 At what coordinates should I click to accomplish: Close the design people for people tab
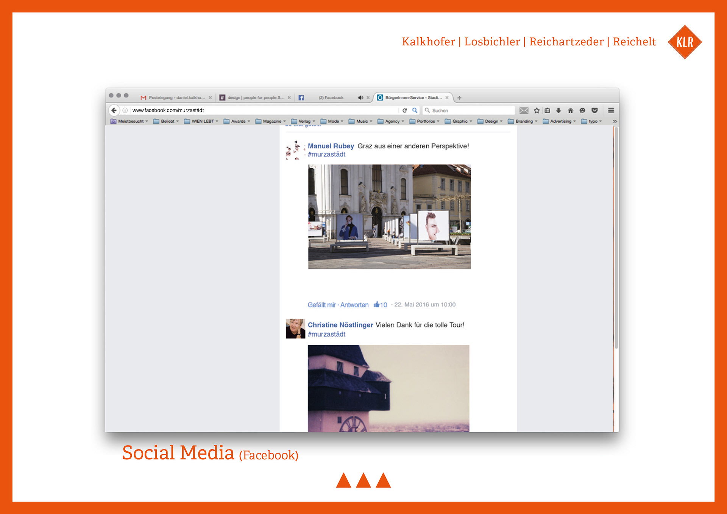289,98
